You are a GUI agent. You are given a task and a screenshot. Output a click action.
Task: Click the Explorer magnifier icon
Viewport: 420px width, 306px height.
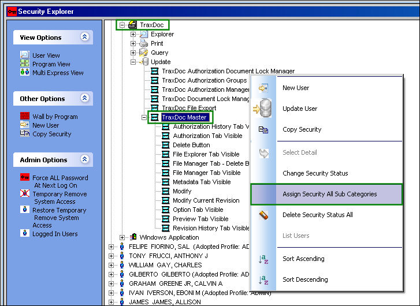pyautogui.click(x=144, y=34)
